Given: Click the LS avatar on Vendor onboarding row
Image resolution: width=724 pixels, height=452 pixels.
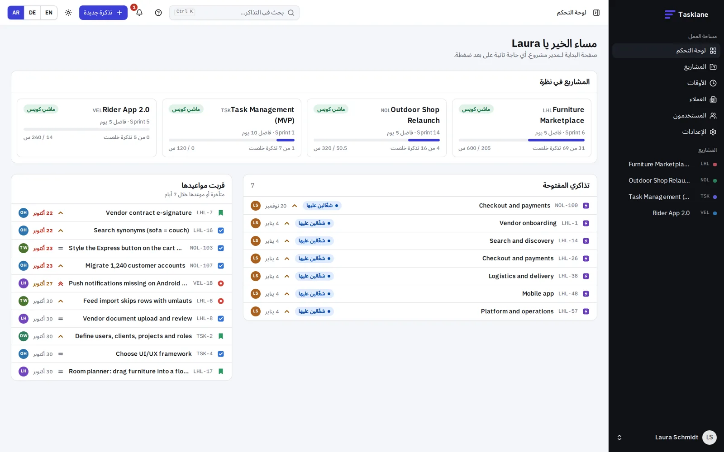Looking at the screenshot, I should point(256,223).
